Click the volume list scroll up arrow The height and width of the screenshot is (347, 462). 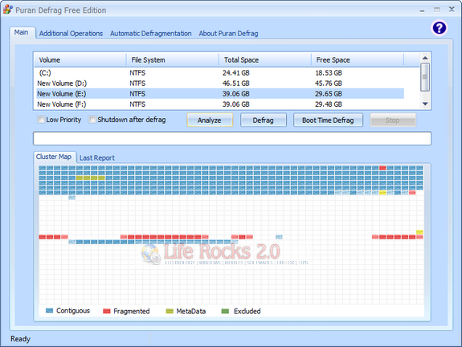pyautogui.click(x=425, y=58)
